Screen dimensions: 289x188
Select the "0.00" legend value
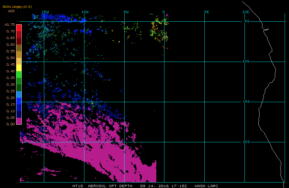[x=10, y=124]
